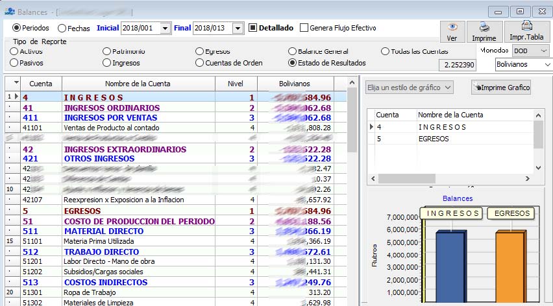The image size is (553, 306).
Task: Click the Ver eye icon button
Action: (x=452, y=32)
